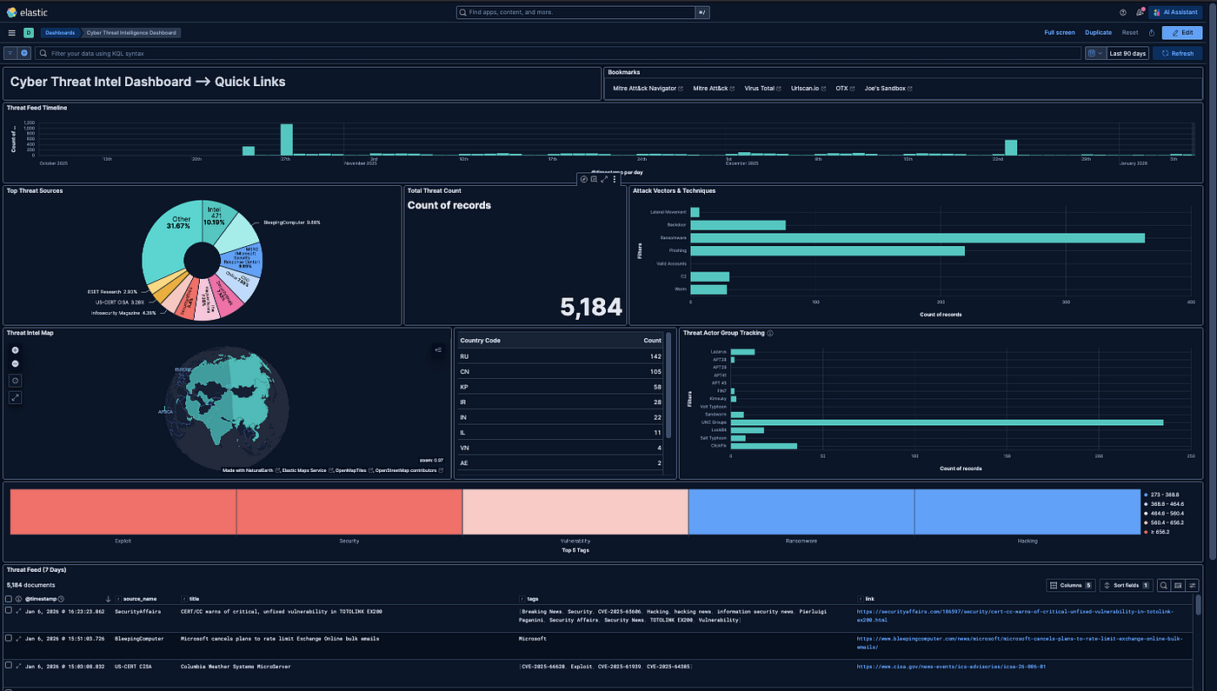
Task: Open the Columns dropdown in the document table
Action: coord(1071,585)
